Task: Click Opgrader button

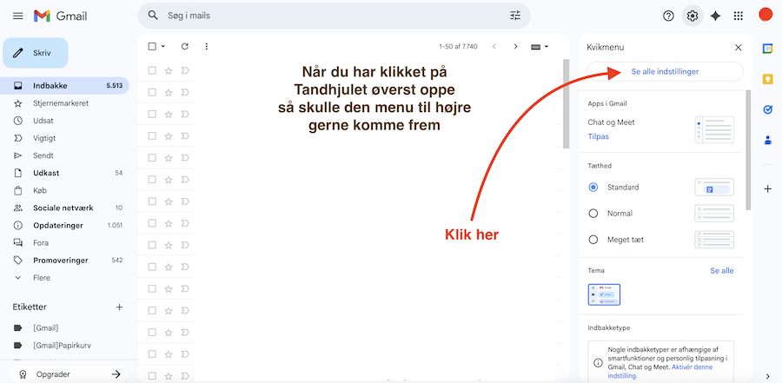Action: tap(68, 374)
